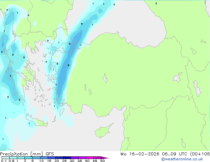Pick the 1–2 mm legend color box
Viewport: 210px width, 162px height.
click(21, 158)
